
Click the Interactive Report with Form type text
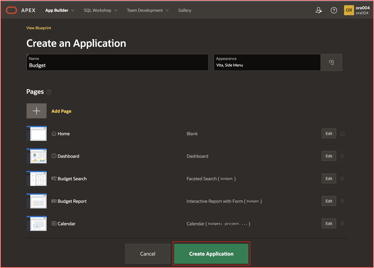[x=224, y=201]
